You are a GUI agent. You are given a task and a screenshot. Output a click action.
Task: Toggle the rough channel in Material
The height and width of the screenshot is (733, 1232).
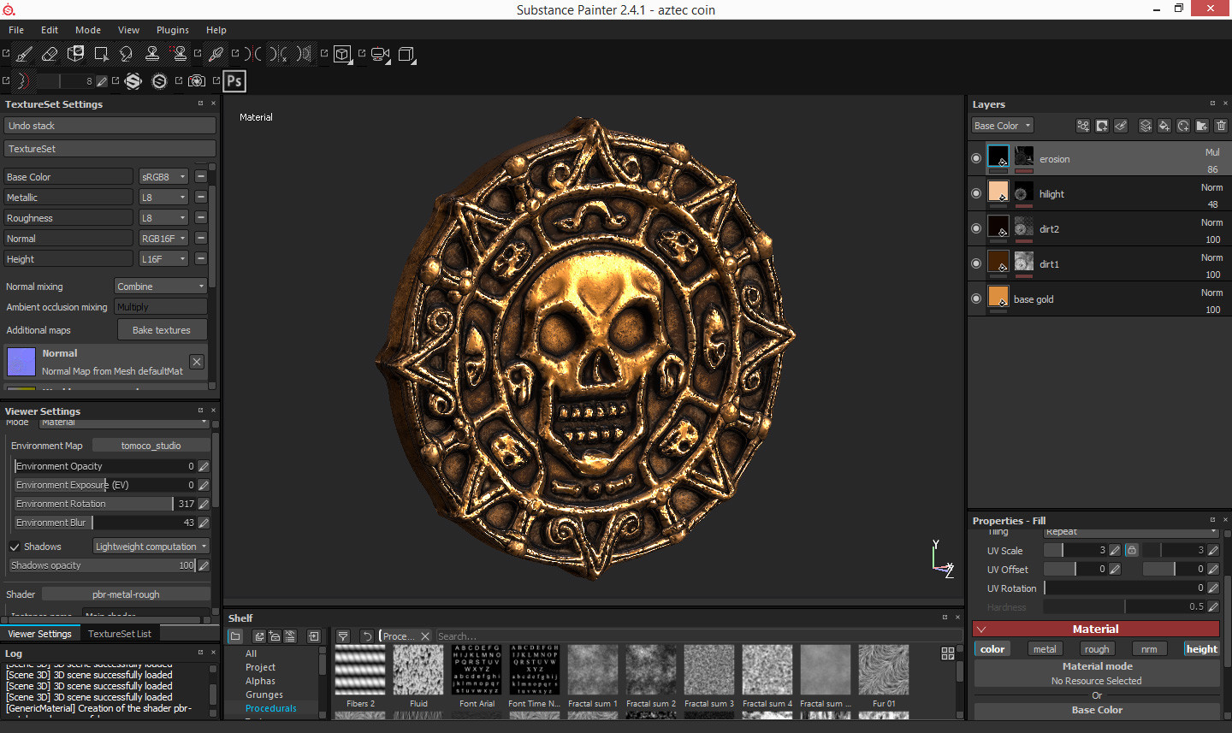coord(1097,649)
